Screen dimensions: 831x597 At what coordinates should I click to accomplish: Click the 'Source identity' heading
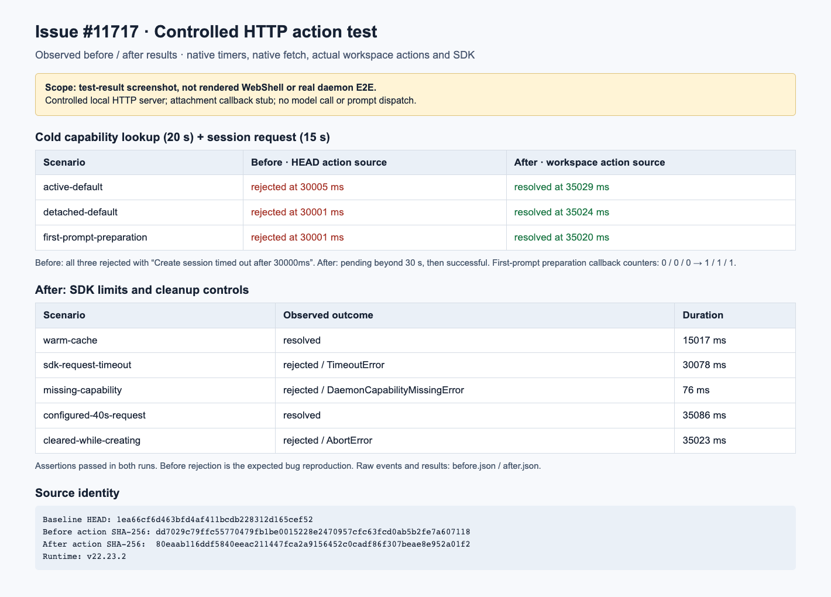[77, 493]
